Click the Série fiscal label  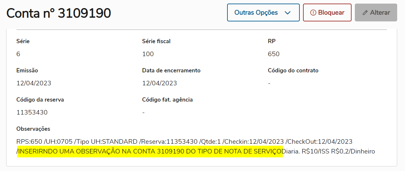[x=156, y=41]
